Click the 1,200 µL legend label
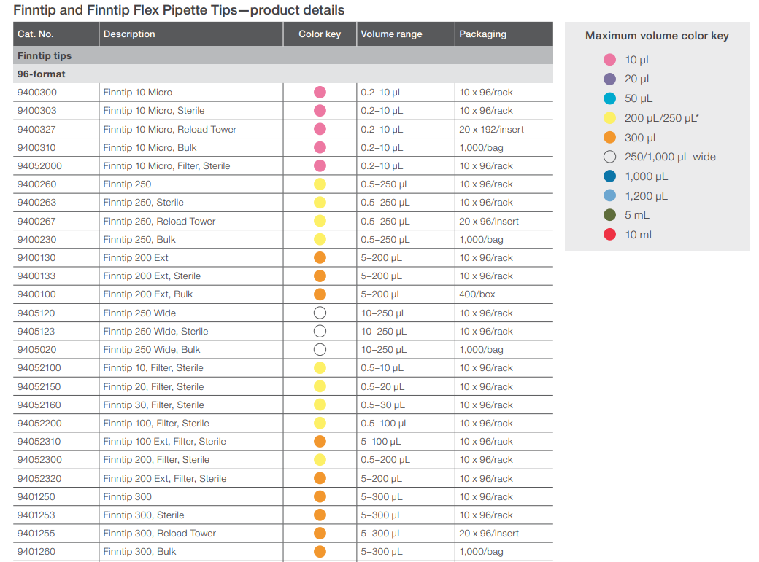This screenshot has height=562, width=759. (x=646, y=196)
